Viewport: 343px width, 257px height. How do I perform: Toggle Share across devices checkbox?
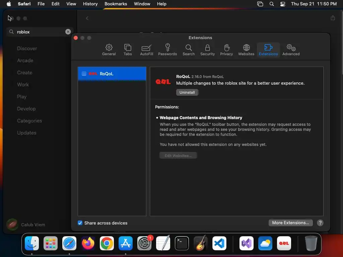point(80,223)
